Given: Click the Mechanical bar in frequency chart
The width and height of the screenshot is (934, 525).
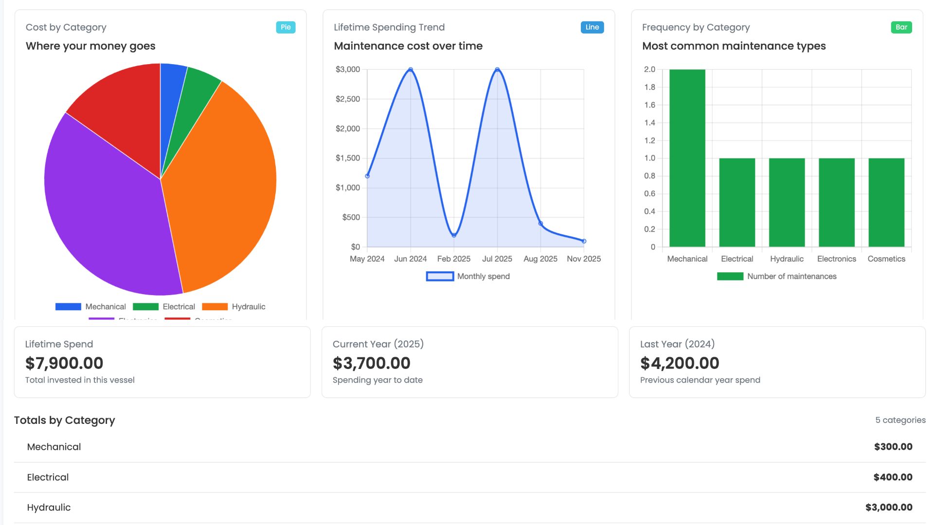Looking at the screenshot, I should tap(687, 158).
